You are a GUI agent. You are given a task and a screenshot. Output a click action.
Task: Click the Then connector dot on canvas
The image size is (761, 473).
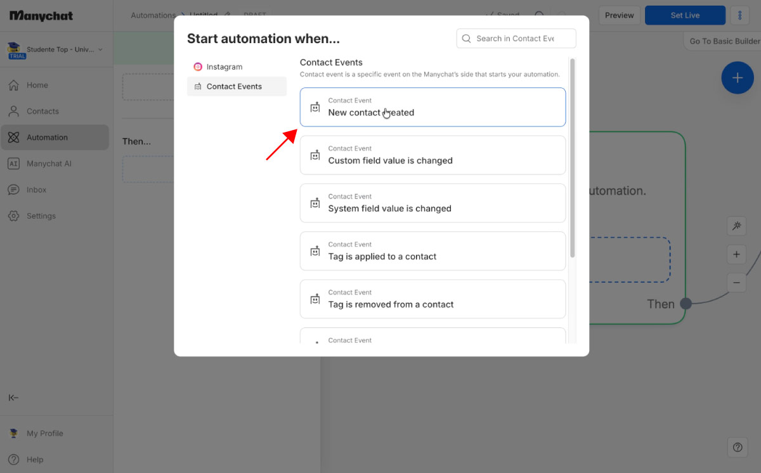click(686, 304)
